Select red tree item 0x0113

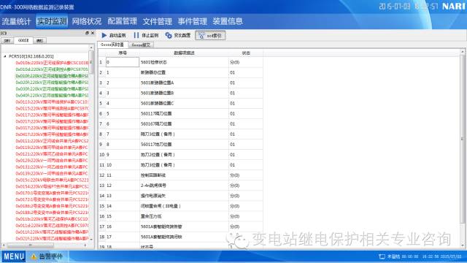[52, 102]
